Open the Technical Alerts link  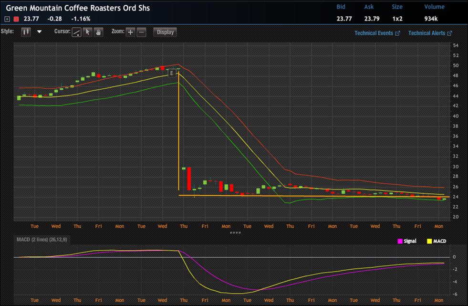coord(430,33)
